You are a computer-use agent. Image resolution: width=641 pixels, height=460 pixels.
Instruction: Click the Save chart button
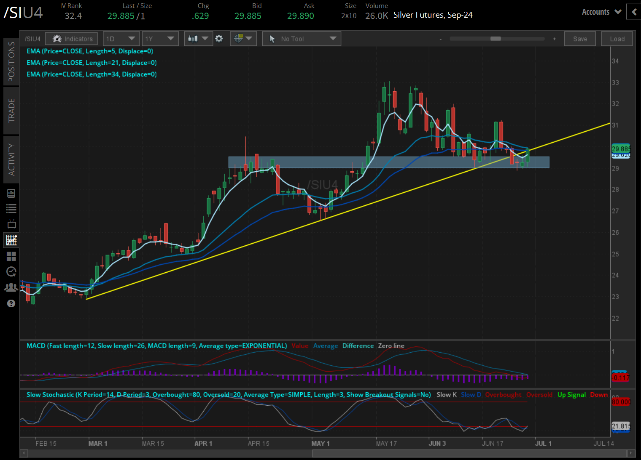click(580, 39)
